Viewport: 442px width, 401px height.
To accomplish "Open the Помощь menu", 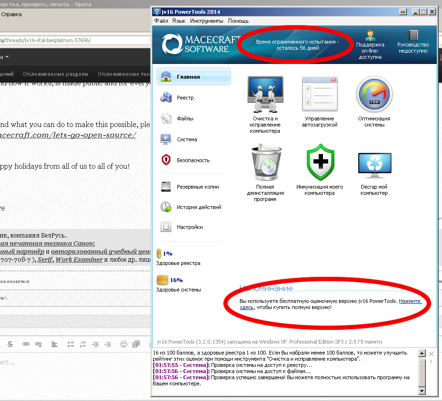I will pyautogui.click(x=238, y=21).
